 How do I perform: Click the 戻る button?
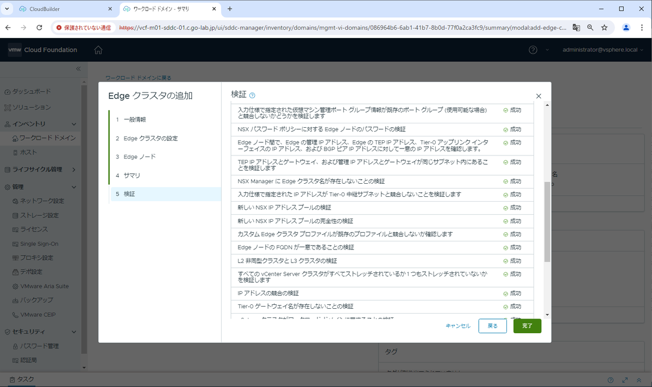point(492,326)
